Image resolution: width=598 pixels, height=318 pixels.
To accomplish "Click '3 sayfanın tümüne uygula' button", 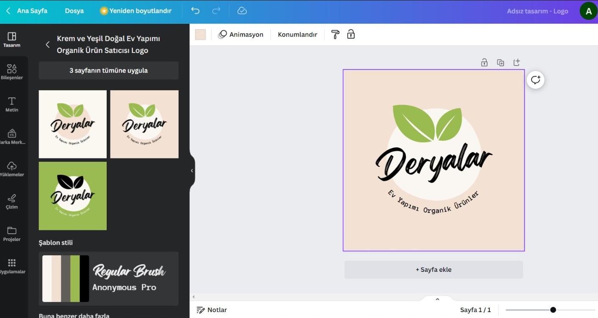I will 108,71.
